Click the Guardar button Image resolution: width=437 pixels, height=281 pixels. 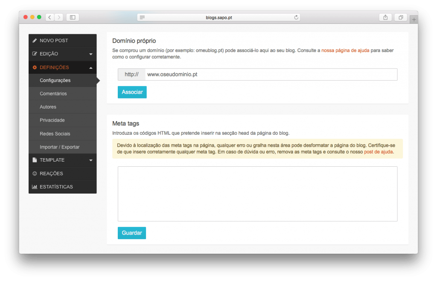point(132,233)
